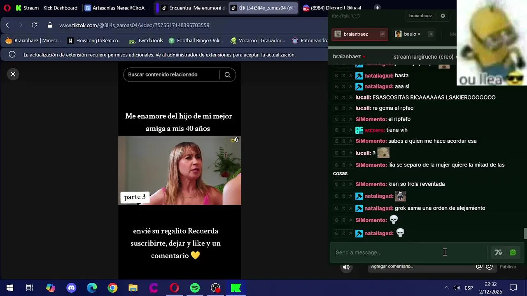Click the extension update info icon
527x296 pixels.
coord(12,55)
